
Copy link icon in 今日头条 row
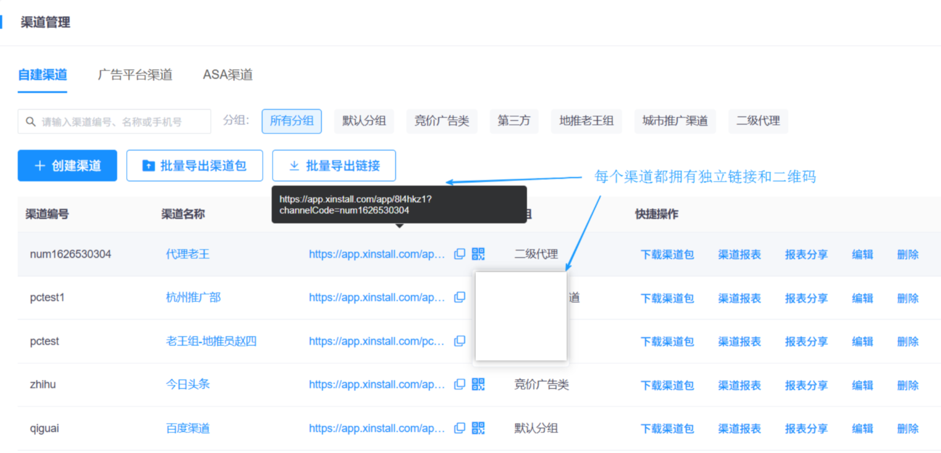click(x=460, y=384)
